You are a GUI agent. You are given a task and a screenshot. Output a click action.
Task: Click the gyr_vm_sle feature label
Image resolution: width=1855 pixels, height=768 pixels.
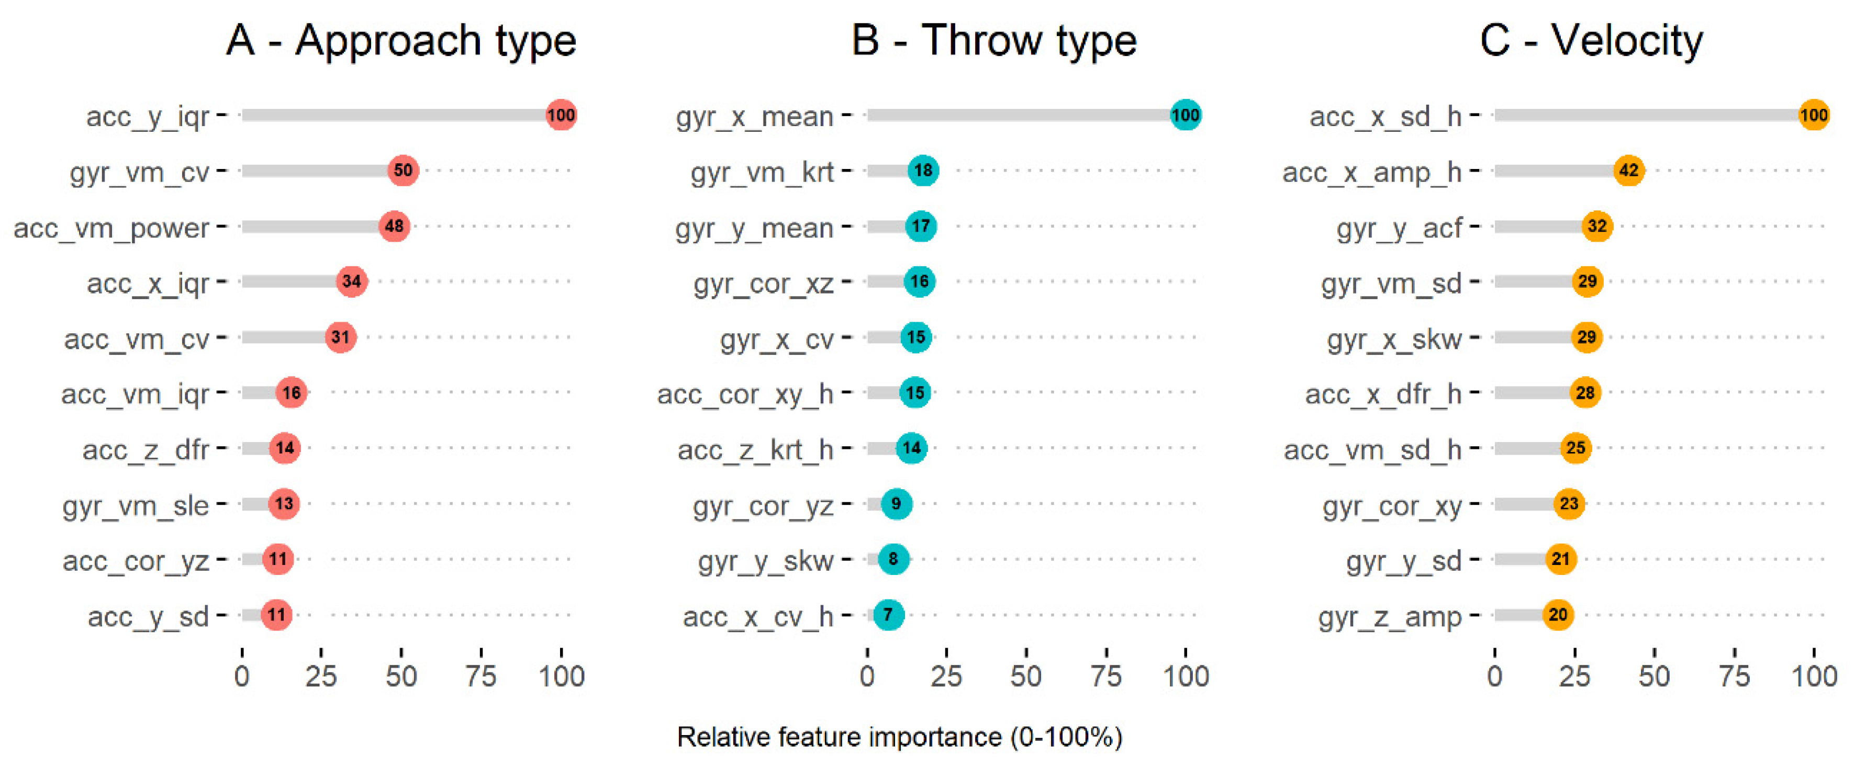tap(136, 505)
